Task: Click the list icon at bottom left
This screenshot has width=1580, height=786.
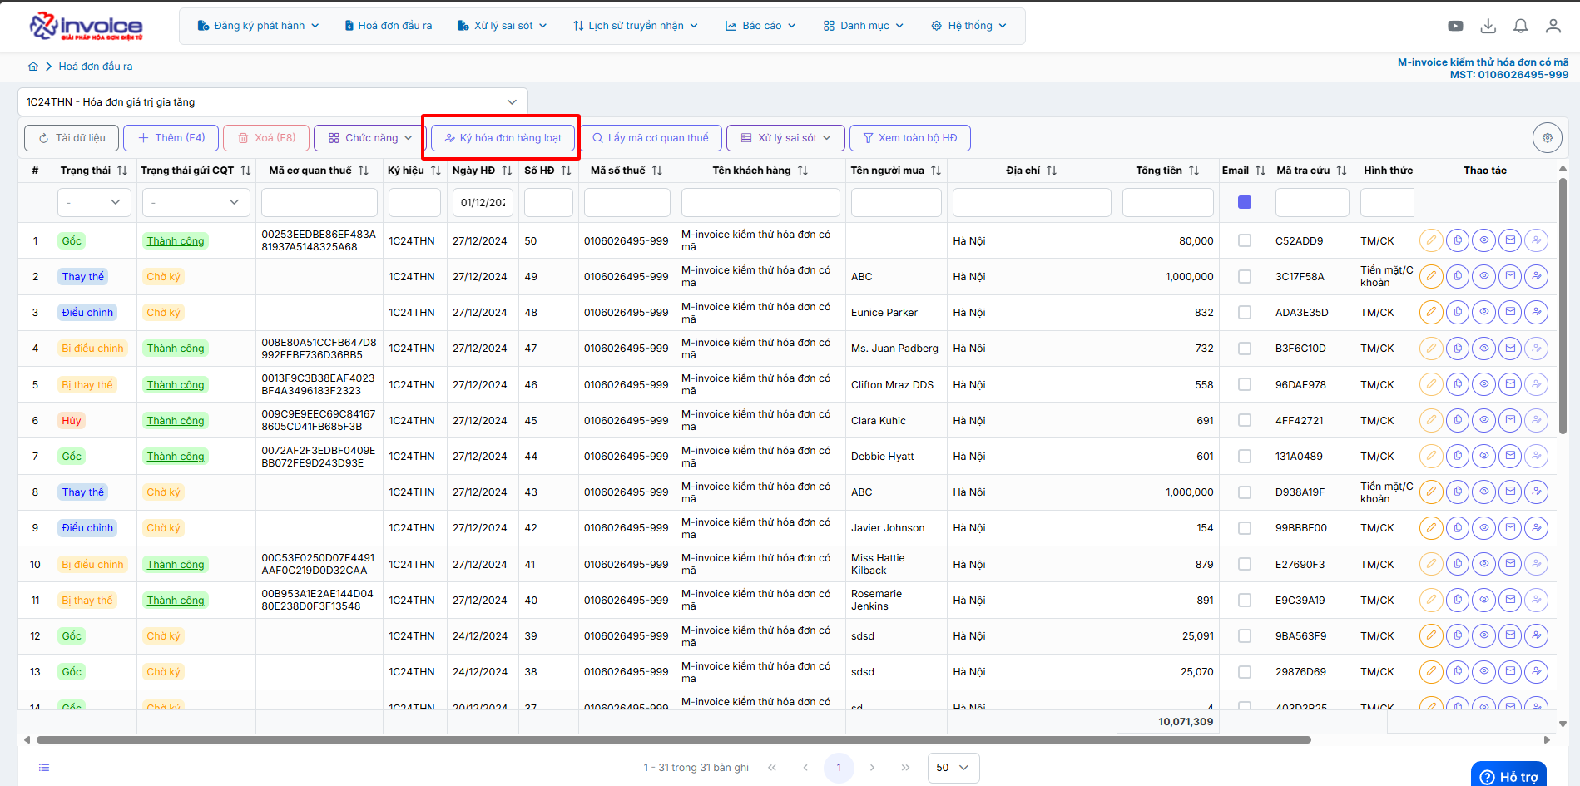Action: pyautogui.click(x=44, y=768)
